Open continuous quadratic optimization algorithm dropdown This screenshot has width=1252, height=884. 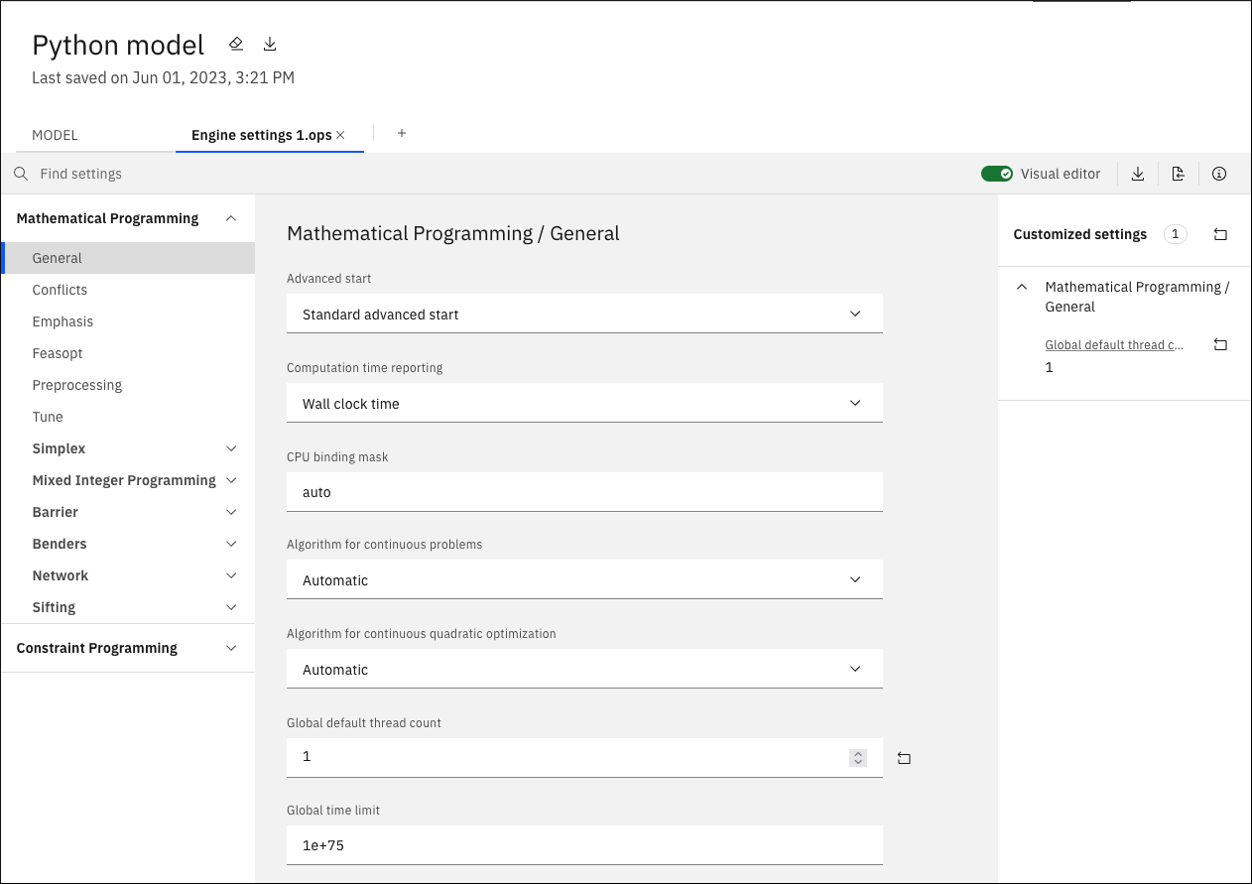click(x=584, y=669)
